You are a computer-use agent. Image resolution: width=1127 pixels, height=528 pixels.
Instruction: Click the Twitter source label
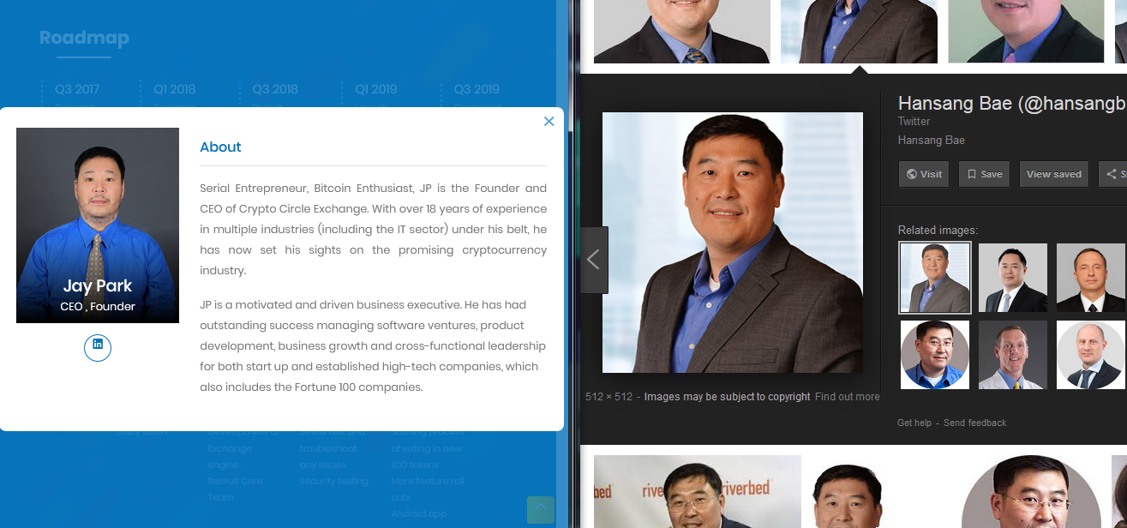914,122
